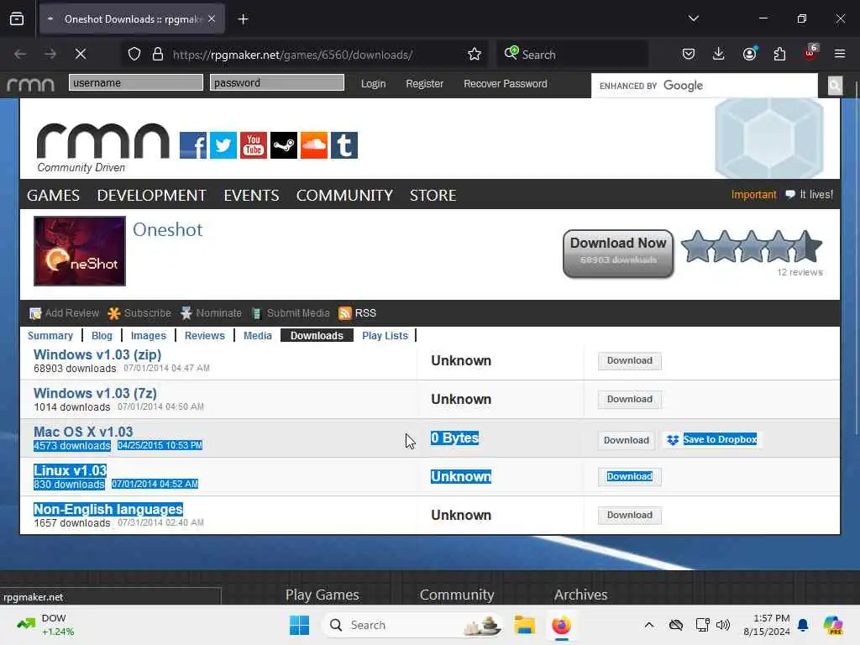Open the Firefox downloads panel
860x645 pixels.
click(719, 54)
